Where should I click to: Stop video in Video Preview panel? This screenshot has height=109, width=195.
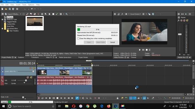[147, 50]
